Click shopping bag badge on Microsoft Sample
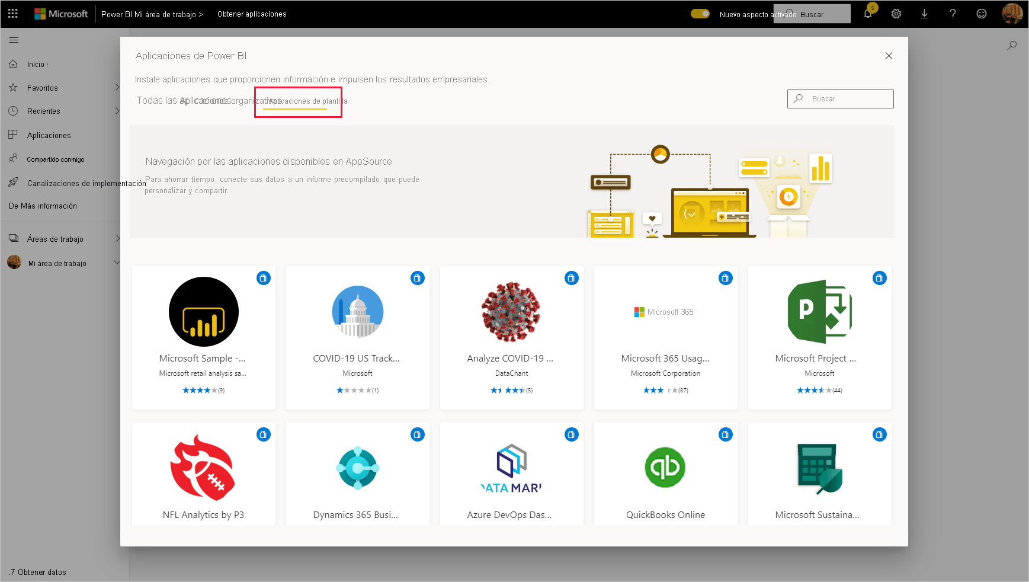Image resolution: width=1029 pixels, height=582 pixels. [264, 278]
